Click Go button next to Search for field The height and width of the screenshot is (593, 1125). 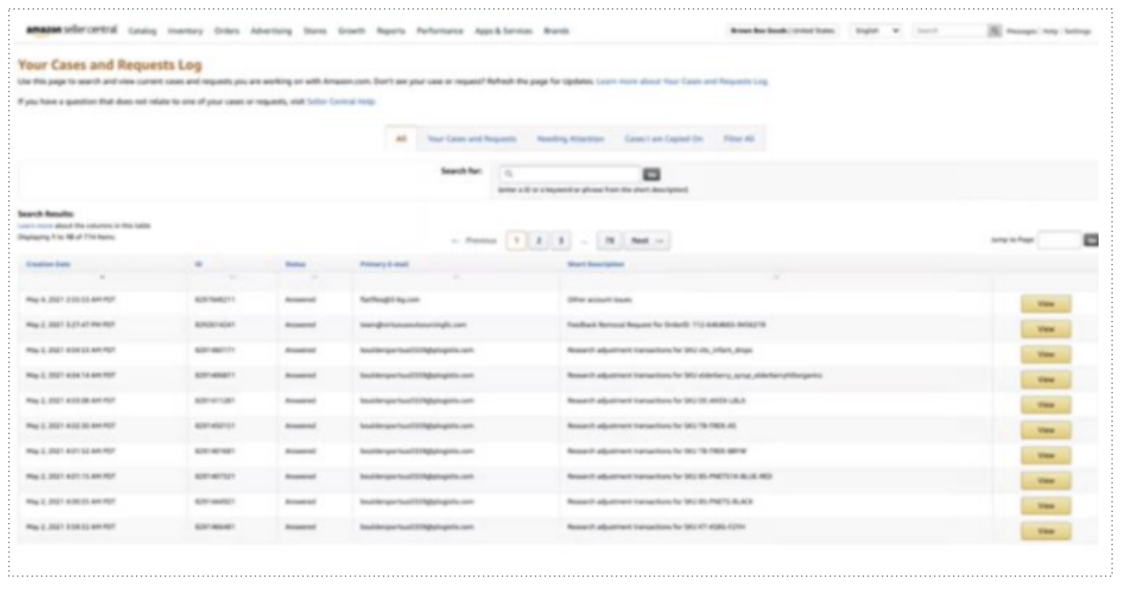tap(651, 174)
